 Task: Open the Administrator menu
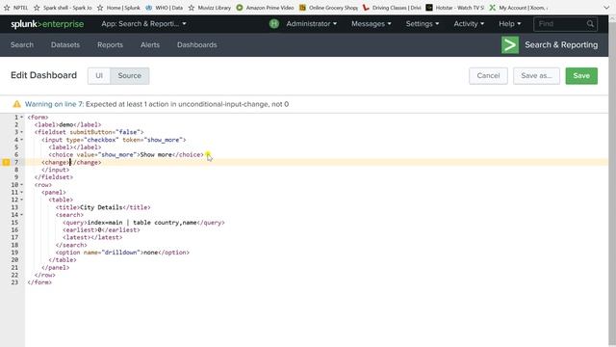[x=311, y=24]
